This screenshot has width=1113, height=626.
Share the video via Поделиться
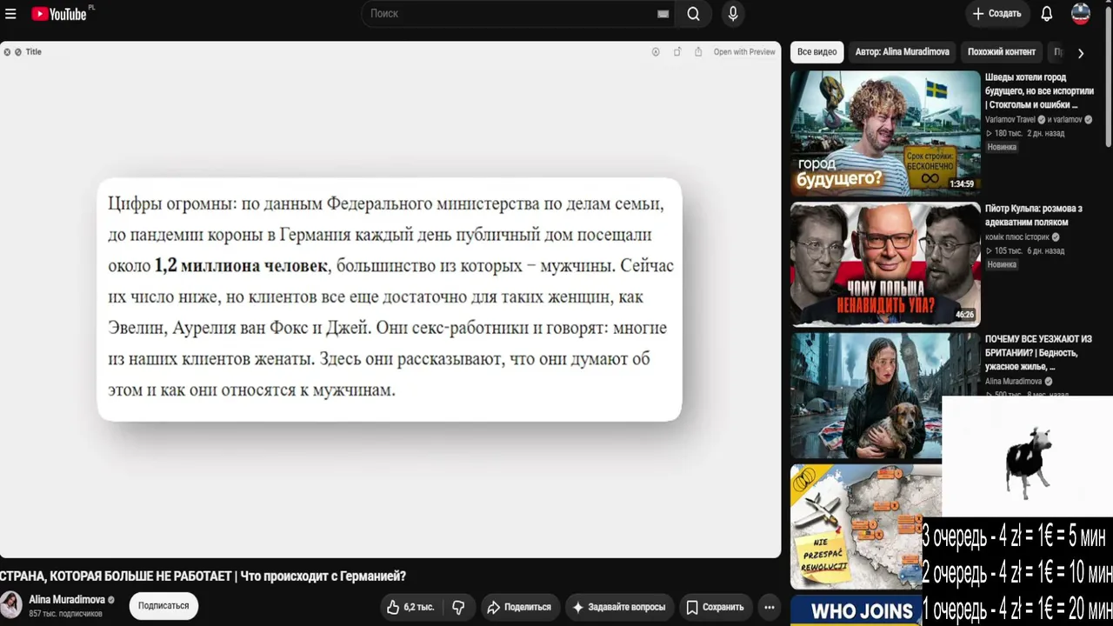(519, 607)
